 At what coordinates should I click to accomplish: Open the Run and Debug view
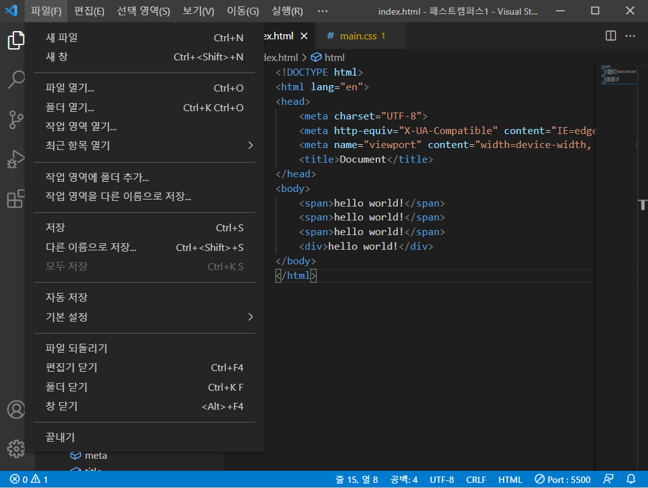[16, 159]
